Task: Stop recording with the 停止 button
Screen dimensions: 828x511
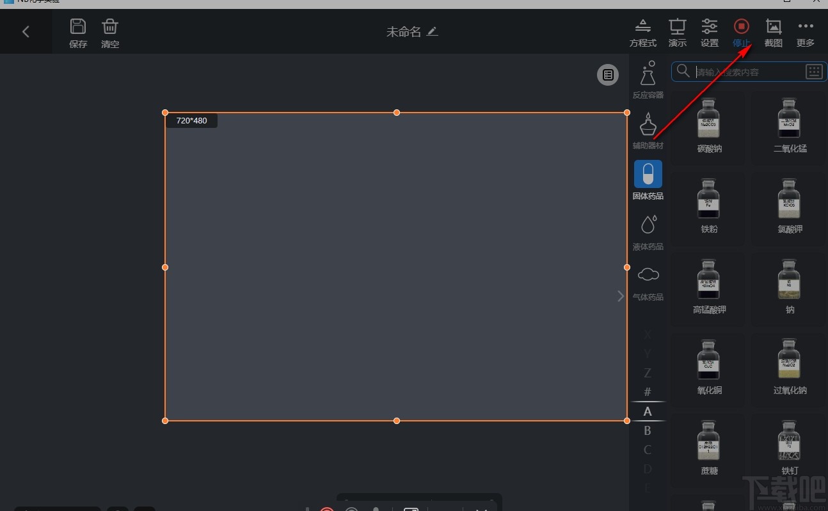Action: coord(742,33)
